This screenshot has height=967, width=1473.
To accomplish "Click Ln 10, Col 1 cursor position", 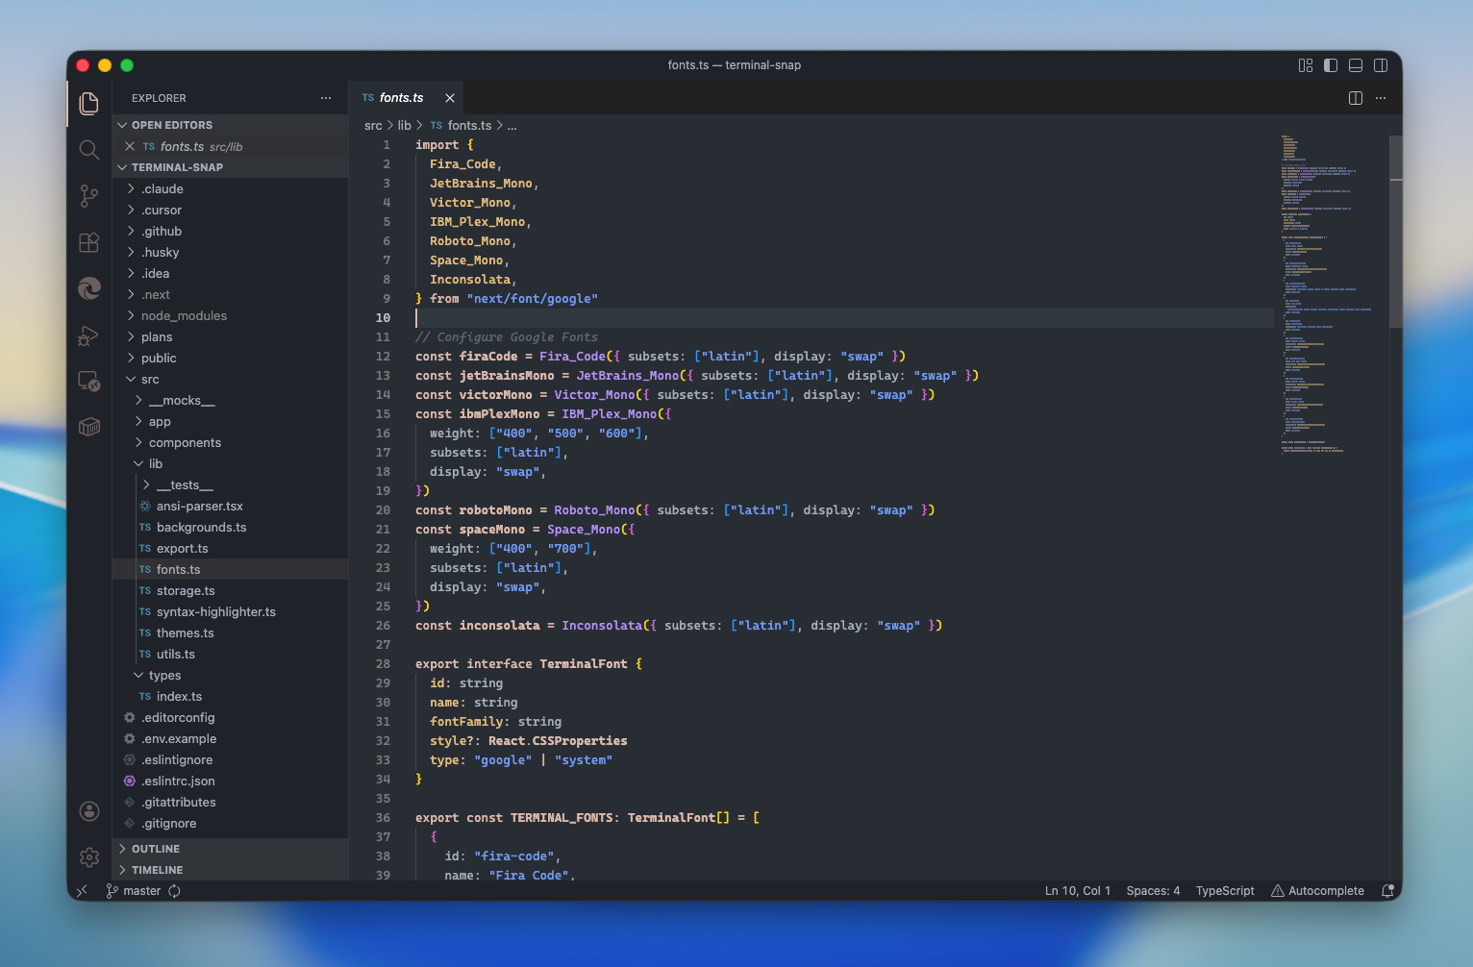I will (1078, 891).
